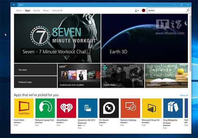The height and width of the screenshot is (138, 198).
Task: Open Bing Wikipedia Browser app icon
Action: click(173, 108)
